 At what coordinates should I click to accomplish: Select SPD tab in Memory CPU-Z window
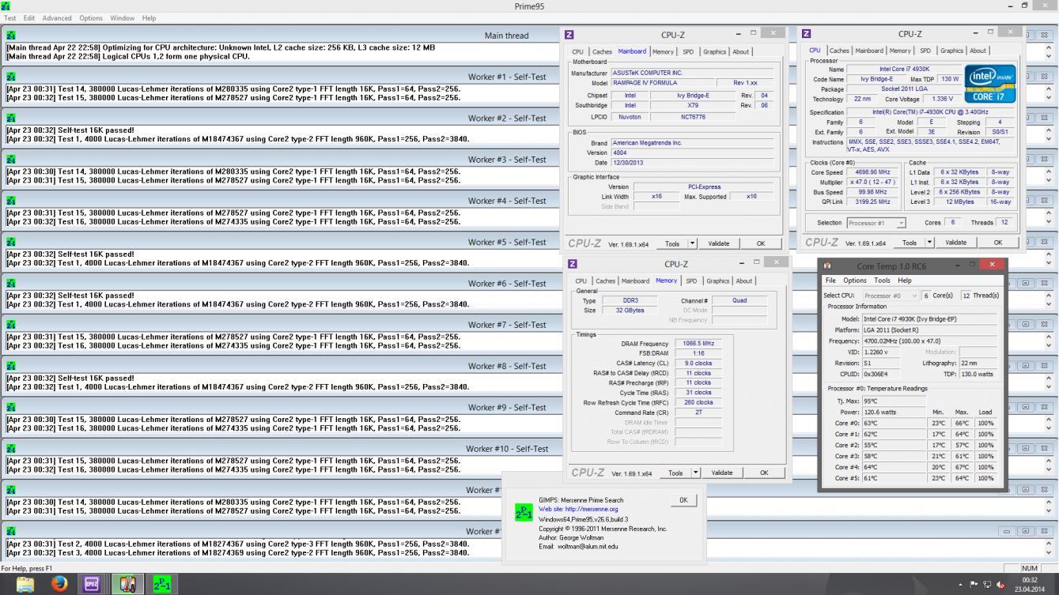[691, 281]
